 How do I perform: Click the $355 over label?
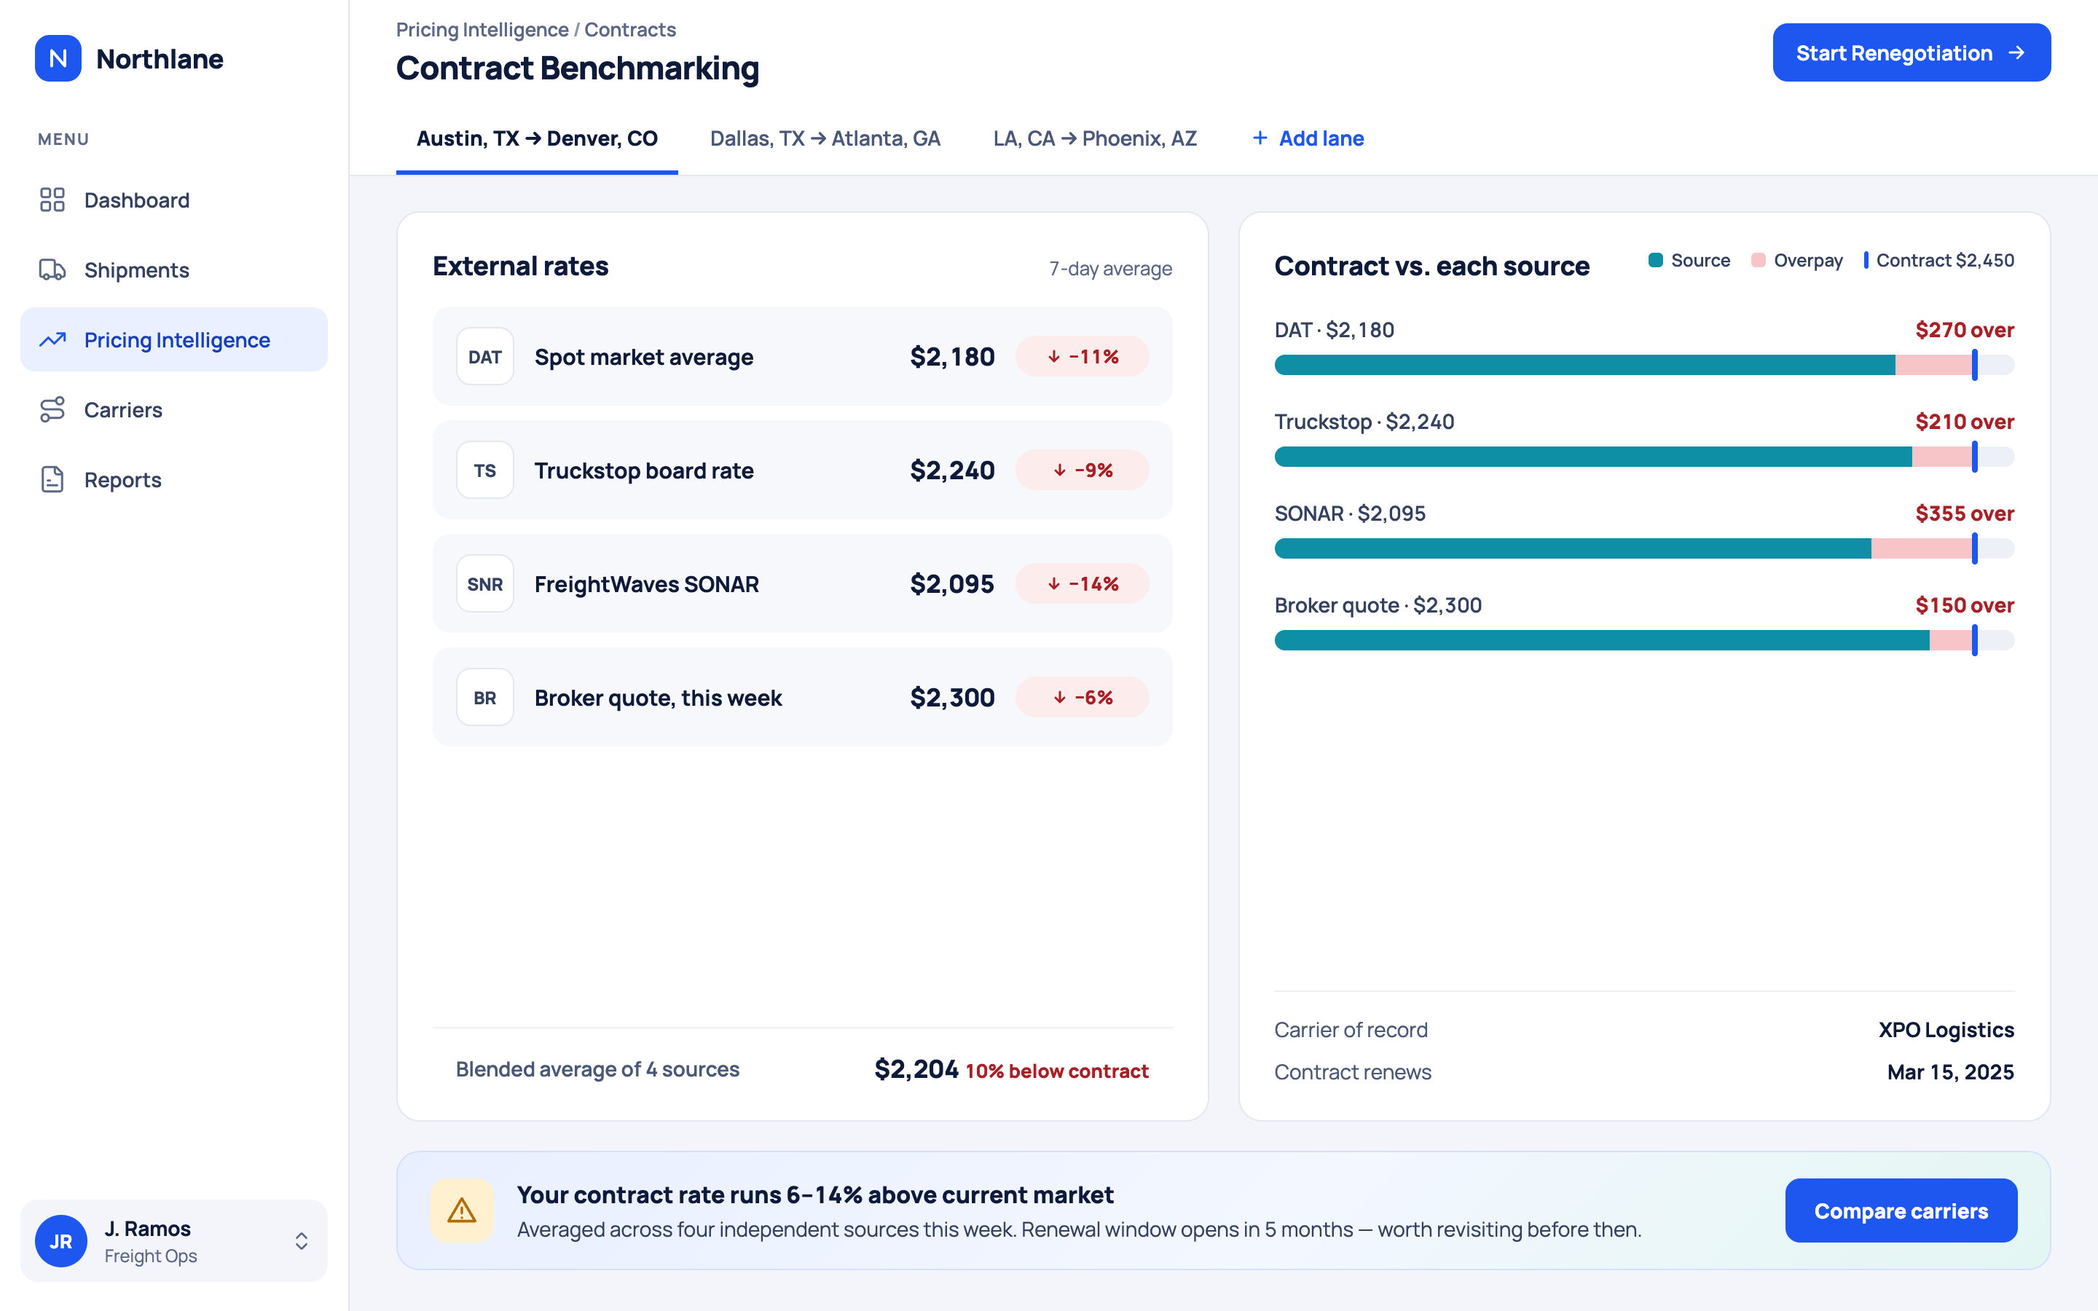(x=1965, y=513)
